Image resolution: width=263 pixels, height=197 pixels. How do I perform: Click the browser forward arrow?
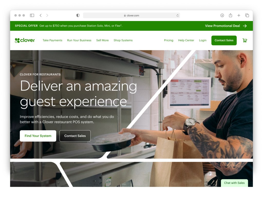[47, 15]
